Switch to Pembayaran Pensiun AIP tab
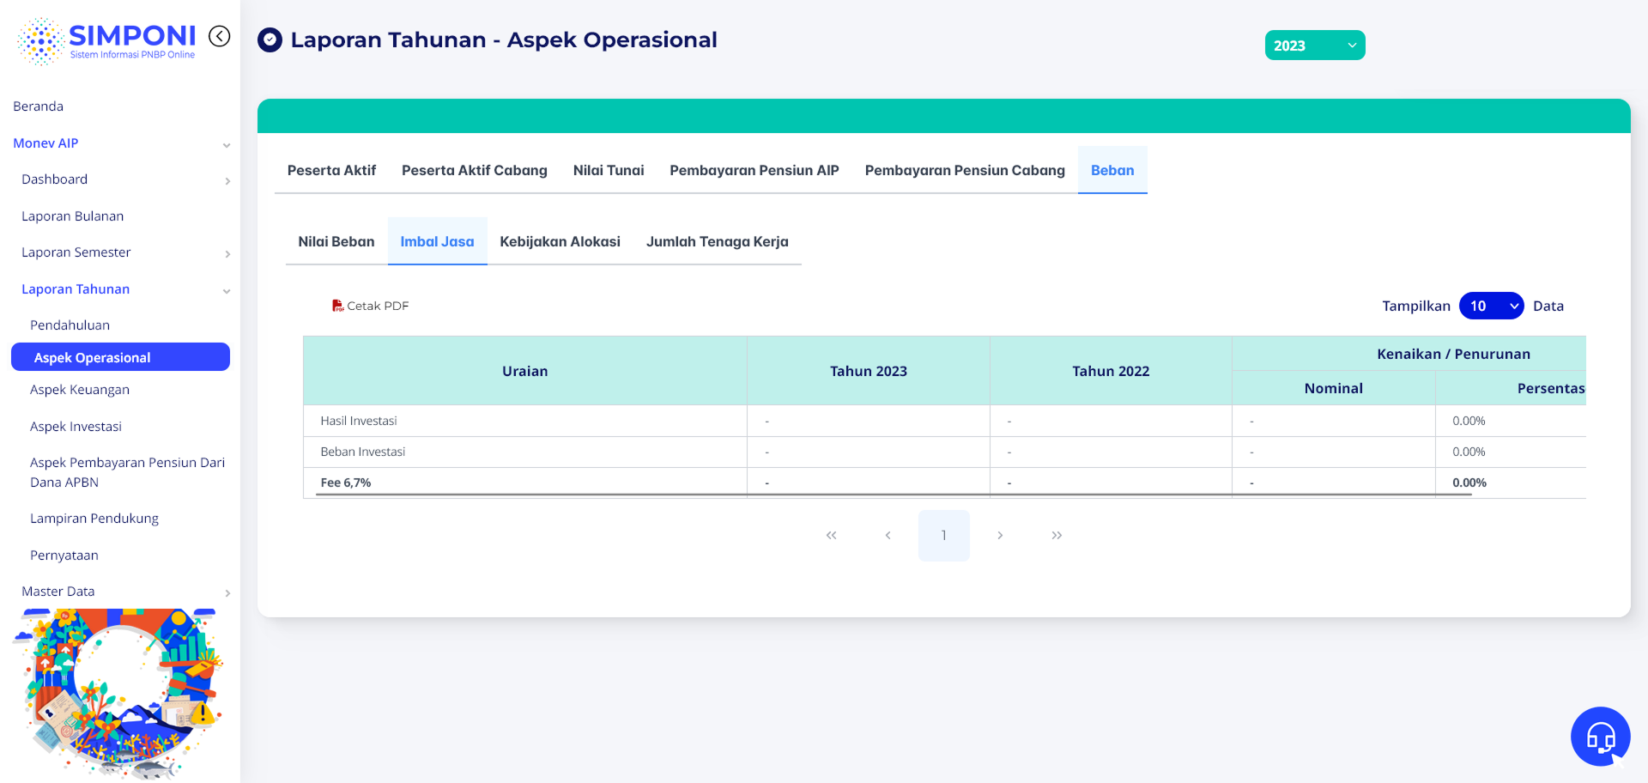1648x783 pixels. tap(754, 170)
